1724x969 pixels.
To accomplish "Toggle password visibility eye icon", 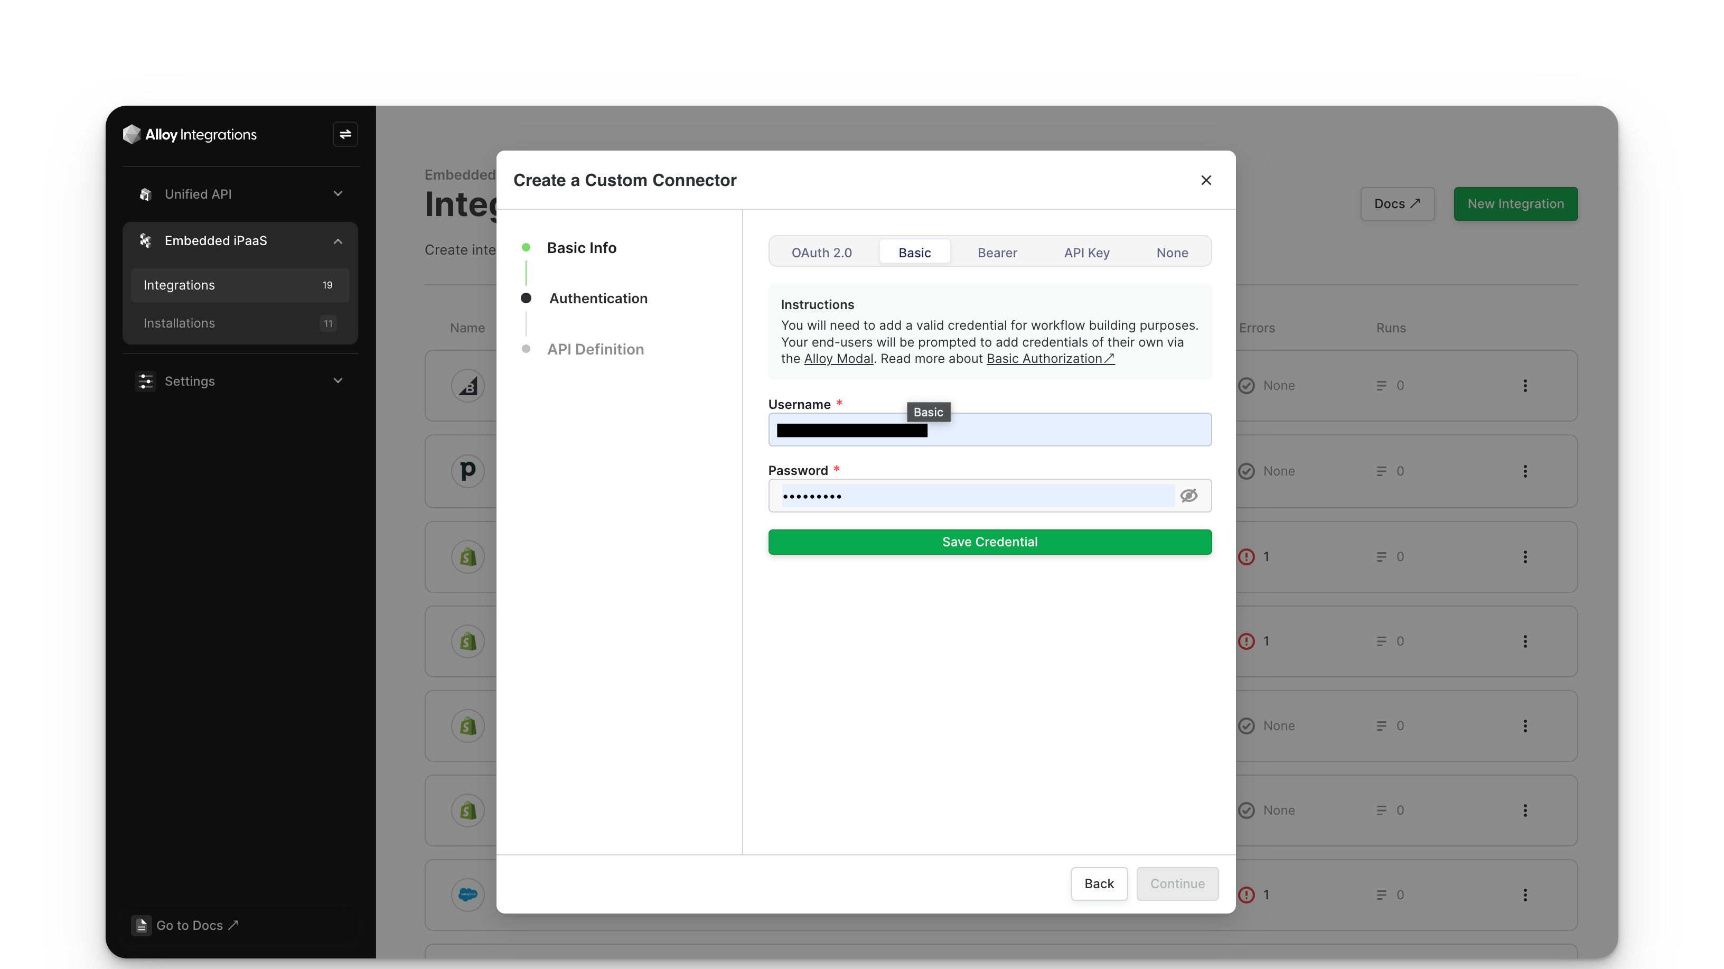I will click(1188, 496).
